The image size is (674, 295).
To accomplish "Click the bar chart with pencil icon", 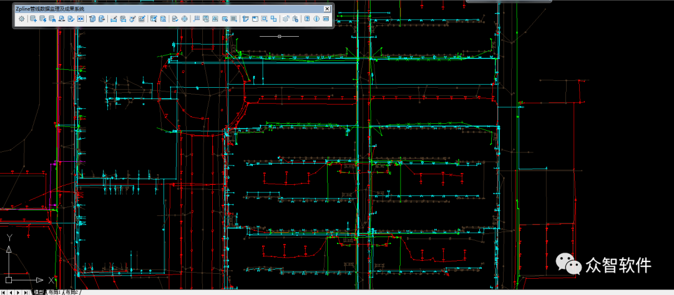I will click(142, 19).
